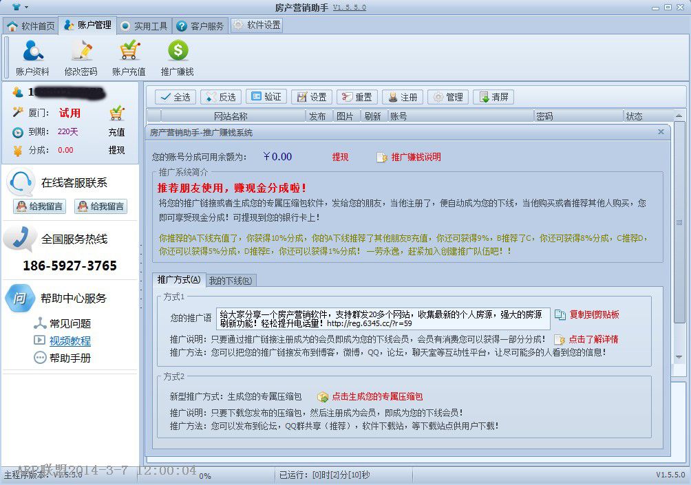
Task: Click the 复制到剪贴板 copy icon link
Action: pyautogui.click(x=560, y=315)
